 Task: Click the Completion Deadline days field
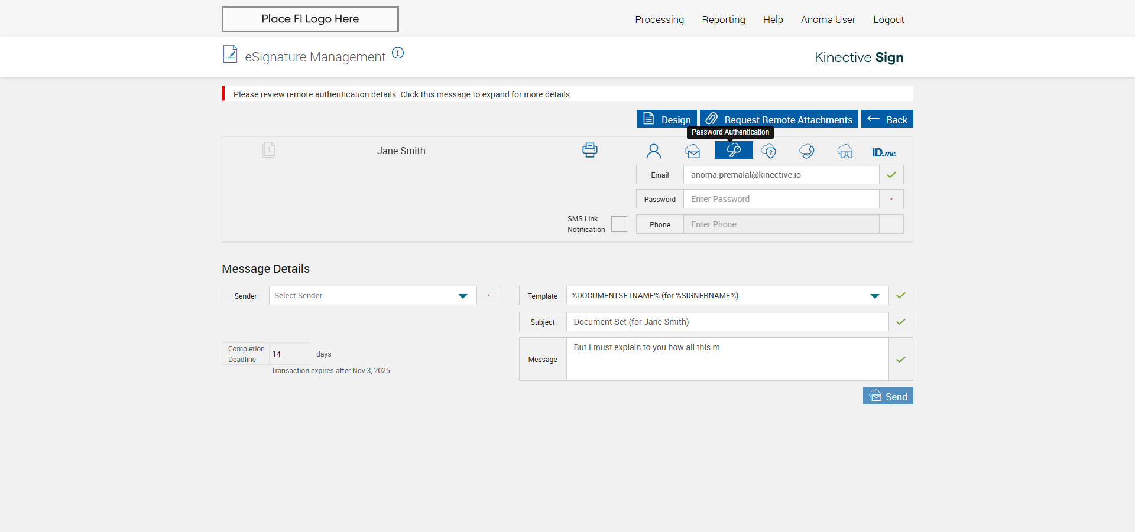(x=289, y=354)
